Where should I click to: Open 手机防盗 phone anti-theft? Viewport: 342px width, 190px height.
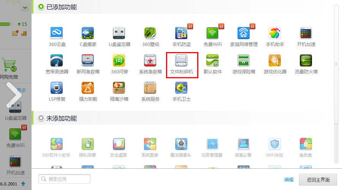(x=182, y=36)
